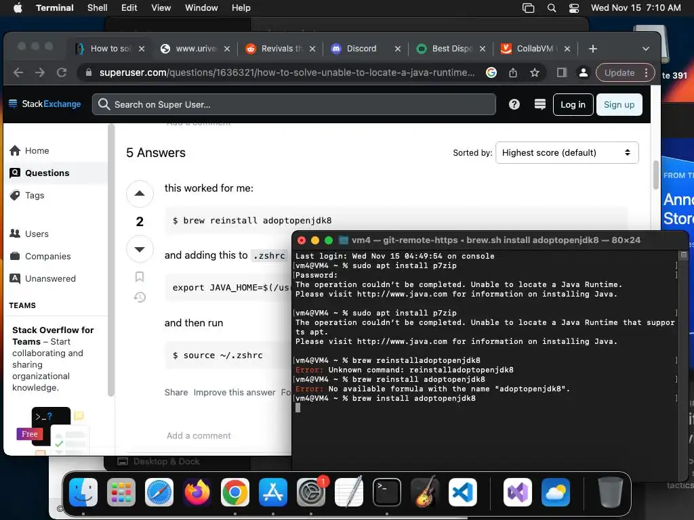Bookmark this page with the star
This screenshot has height=520, width=694.
tap(535, 72)
